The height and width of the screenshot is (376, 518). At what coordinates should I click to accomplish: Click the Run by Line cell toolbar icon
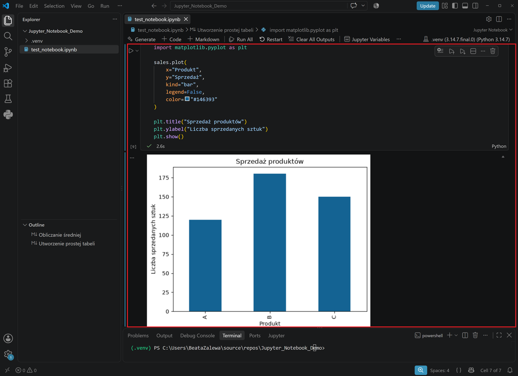441,51
